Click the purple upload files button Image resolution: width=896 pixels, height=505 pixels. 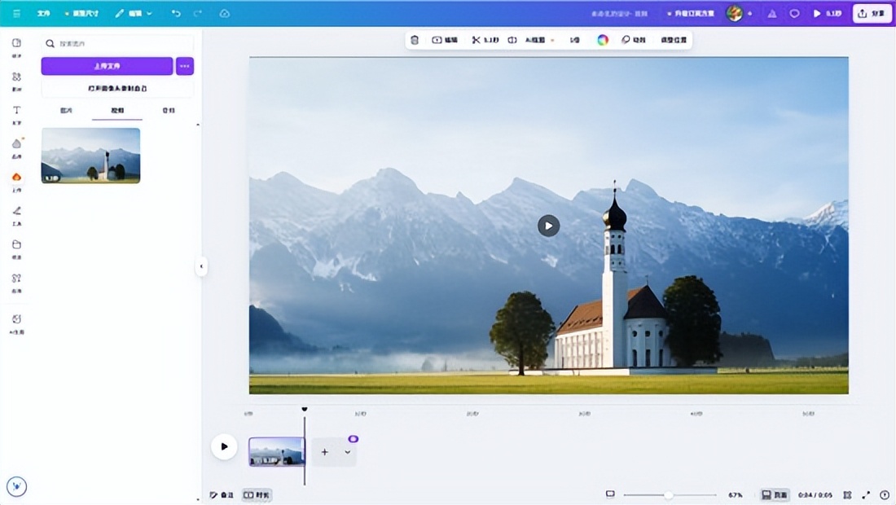pos(107,66)
